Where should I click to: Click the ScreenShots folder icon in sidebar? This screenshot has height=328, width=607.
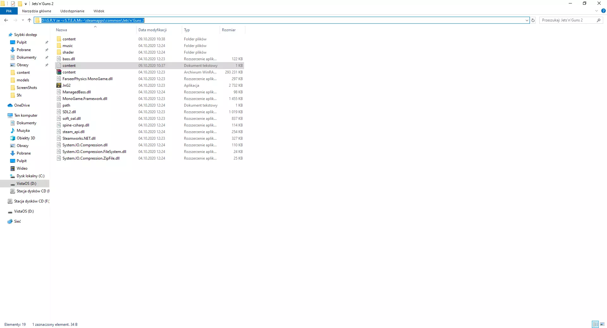13,88
